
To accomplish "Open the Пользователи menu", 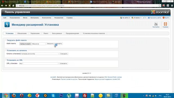I will pos(15,18).
